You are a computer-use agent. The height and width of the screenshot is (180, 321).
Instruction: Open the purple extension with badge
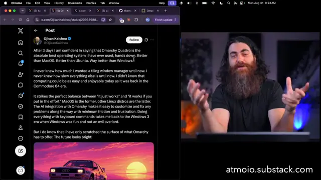tap(121, 20)
